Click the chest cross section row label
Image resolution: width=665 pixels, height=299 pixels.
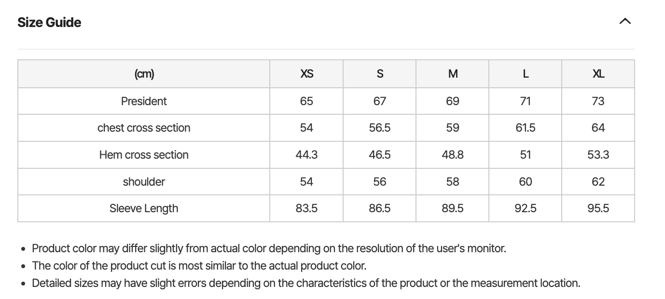click(x=144, y=128)
